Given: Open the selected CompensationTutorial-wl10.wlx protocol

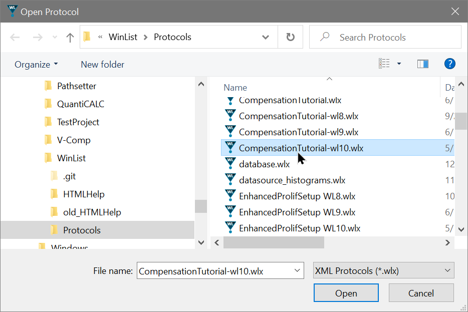Looking at the screenshot, I should 346,292.
